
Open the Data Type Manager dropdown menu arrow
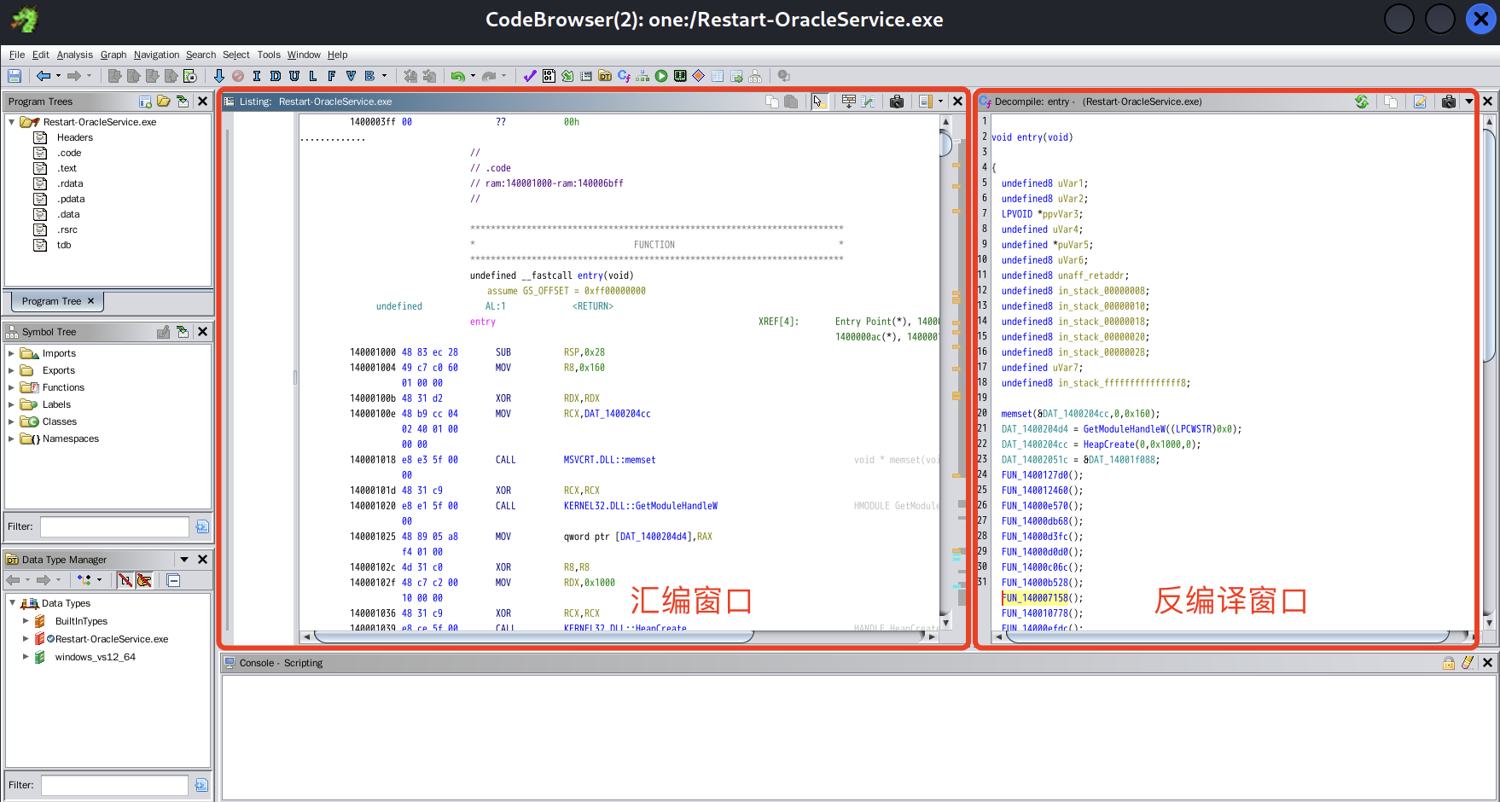183,560
